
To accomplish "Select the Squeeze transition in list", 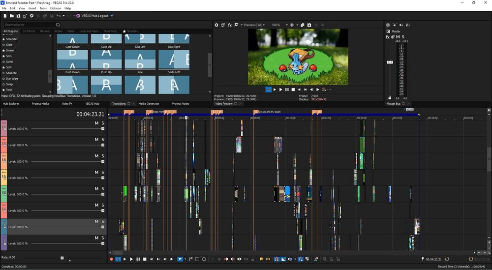I will click(11, 73).
